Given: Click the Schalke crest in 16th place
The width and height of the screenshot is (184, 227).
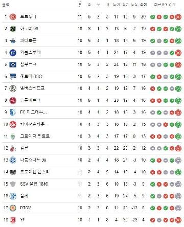Looking at the screenshot, I should coord(13,196).
